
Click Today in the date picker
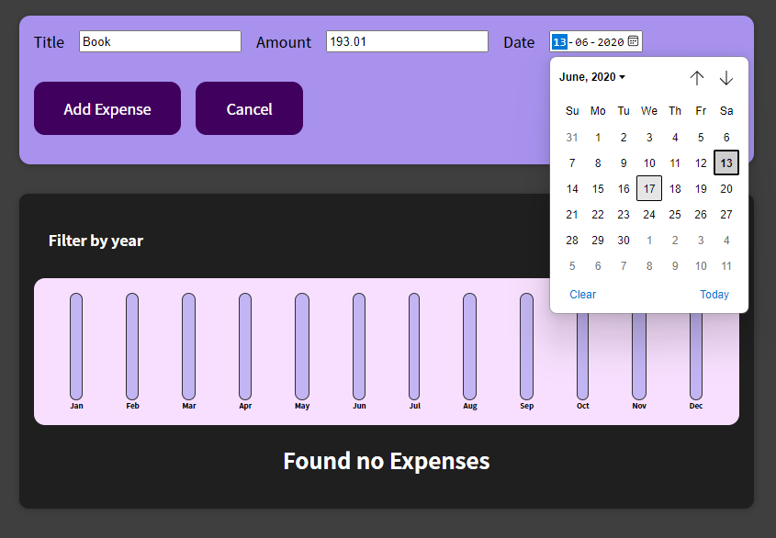point(714,295)
